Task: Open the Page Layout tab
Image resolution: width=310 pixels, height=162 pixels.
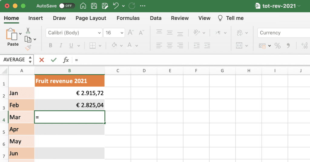Action: coord(91,18)
